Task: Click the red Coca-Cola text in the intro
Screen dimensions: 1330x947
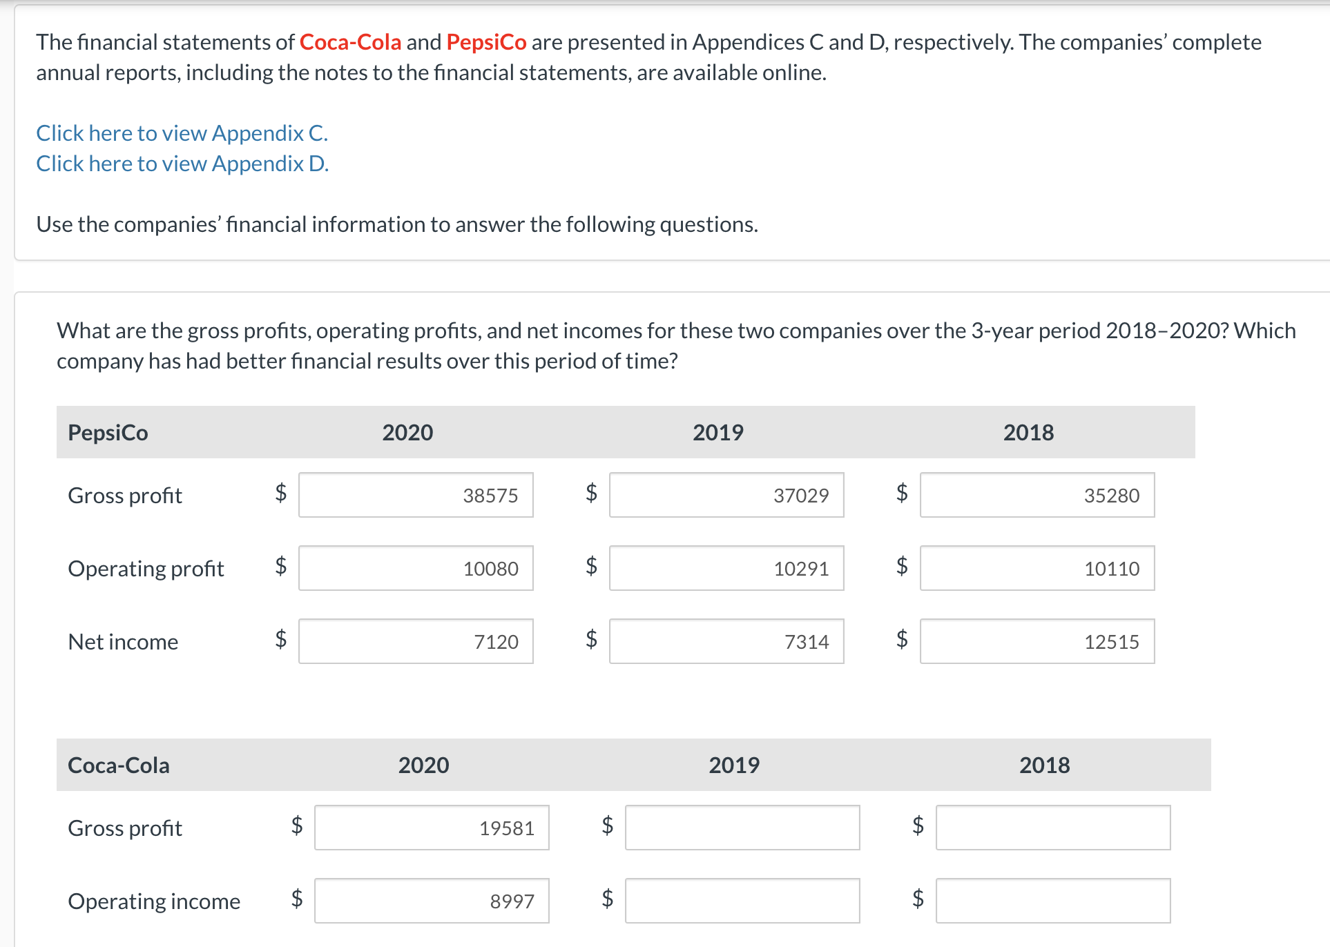Action: (349, 42)
